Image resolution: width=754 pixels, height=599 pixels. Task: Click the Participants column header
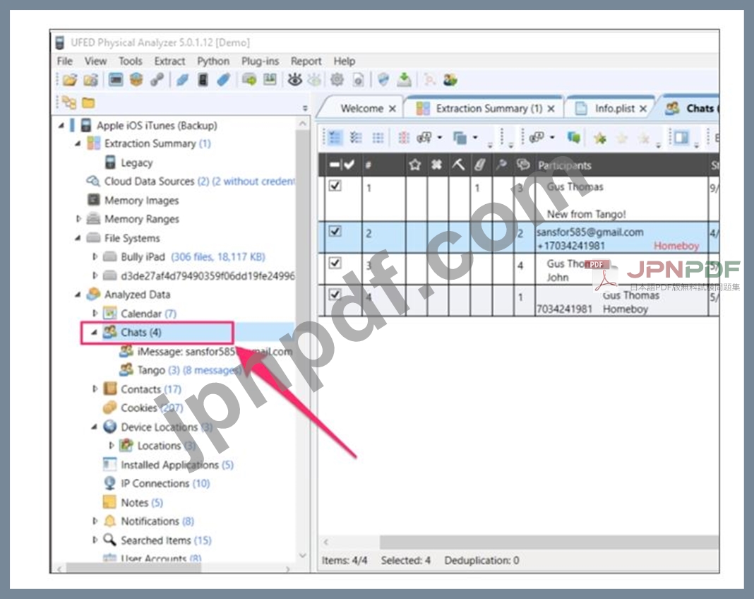(621, 165)
